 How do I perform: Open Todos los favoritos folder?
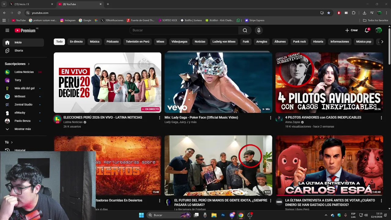(x=375, y=20)
